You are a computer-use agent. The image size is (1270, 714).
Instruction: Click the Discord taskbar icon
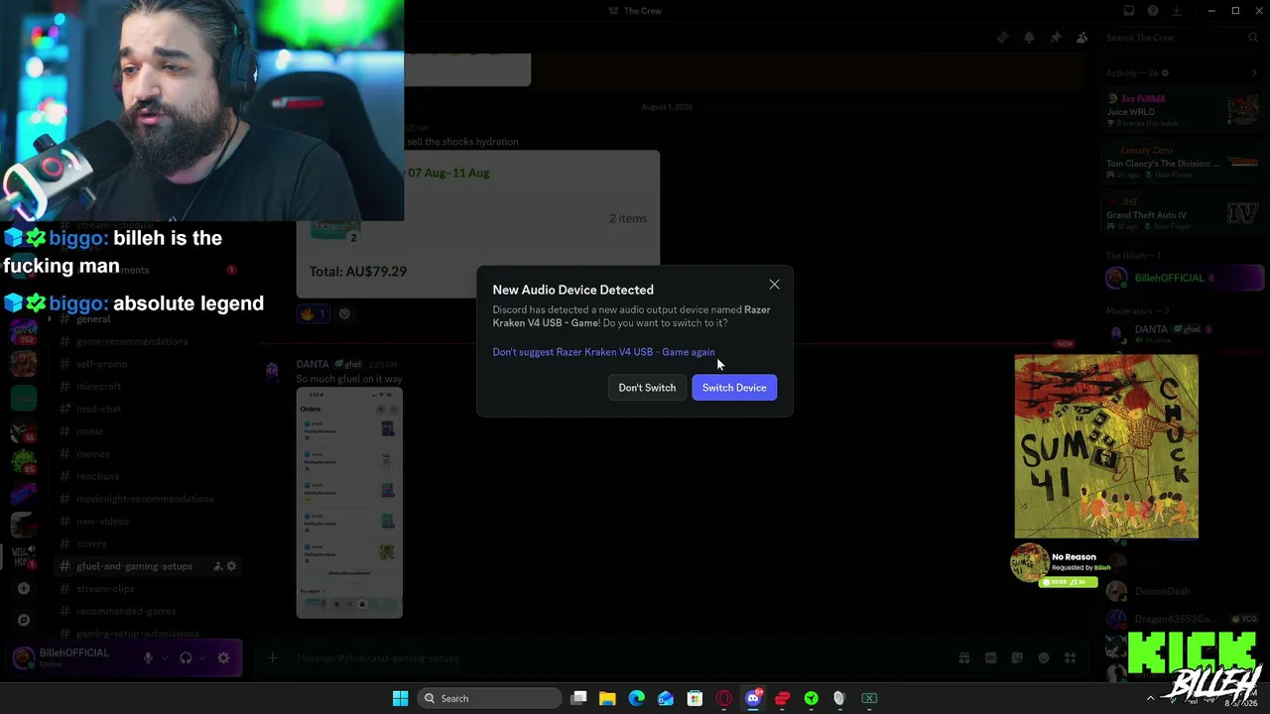pyautogui.click(x=753, y=698)
